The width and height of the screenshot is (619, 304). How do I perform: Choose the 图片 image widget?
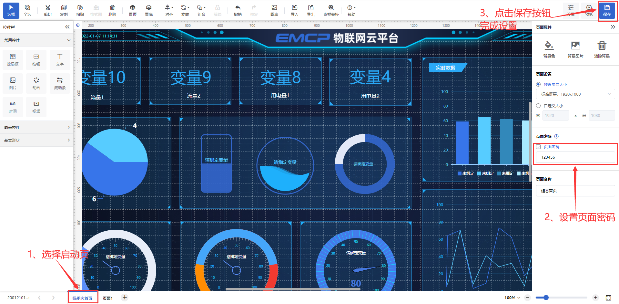point(13,84)
